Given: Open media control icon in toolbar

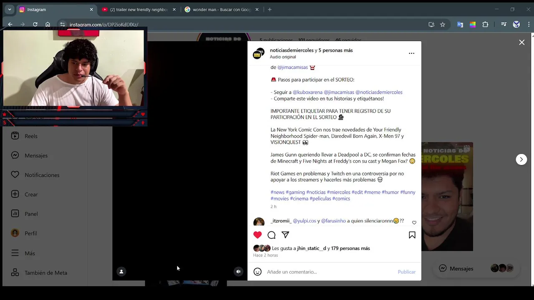Looking at the screenshot, I should (x=504, y=25).
